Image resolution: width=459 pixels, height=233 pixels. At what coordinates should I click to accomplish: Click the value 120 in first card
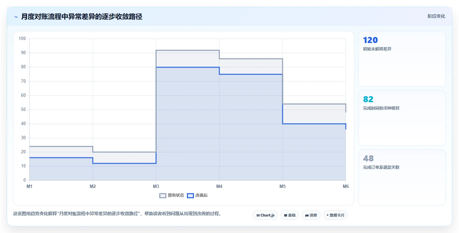(x=370, y=40)
